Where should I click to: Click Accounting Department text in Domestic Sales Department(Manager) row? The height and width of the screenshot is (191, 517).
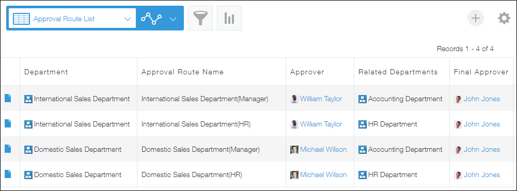[x=405, y=149]
